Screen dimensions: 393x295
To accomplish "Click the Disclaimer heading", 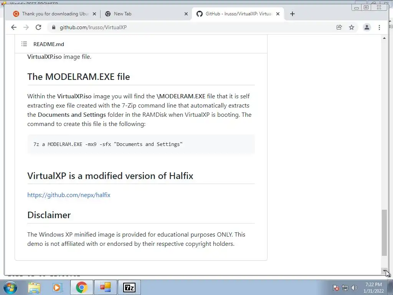I will pyautogui.click(x=49, y=215).
